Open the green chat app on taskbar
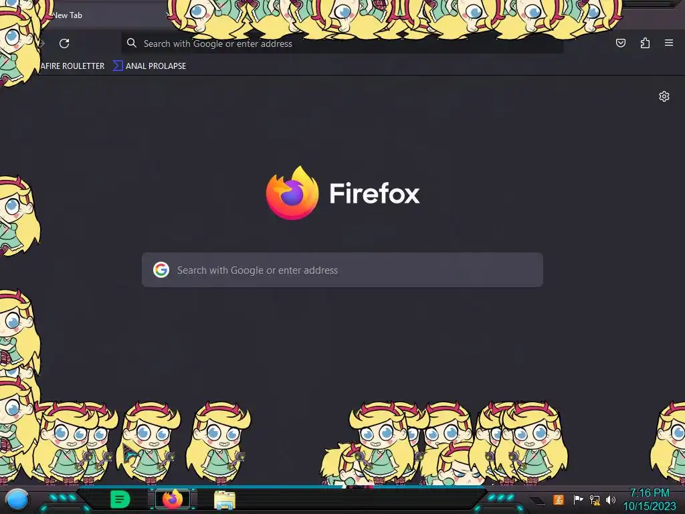This screenshot has height=514, width=685. point(120,499)
